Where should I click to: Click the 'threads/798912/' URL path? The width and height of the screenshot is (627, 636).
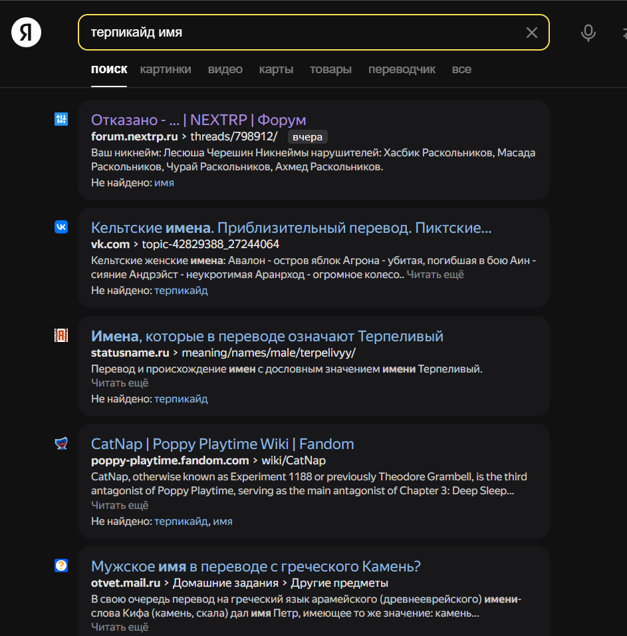click(234, 136)
